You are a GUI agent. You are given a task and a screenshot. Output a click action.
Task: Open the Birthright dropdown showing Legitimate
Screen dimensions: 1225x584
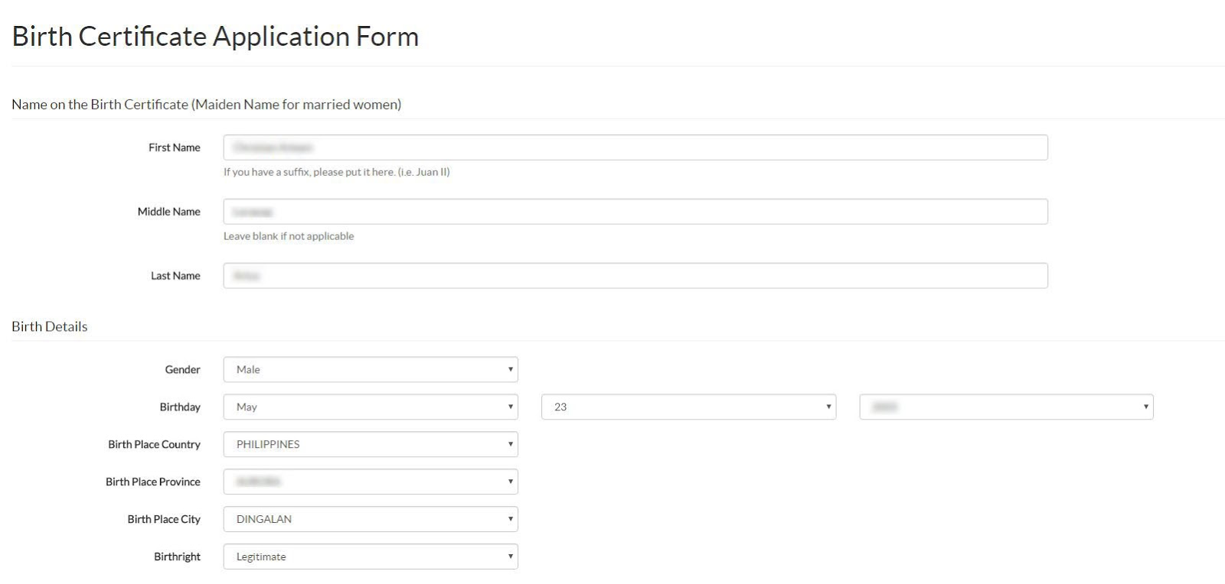[x=371, y=557]
